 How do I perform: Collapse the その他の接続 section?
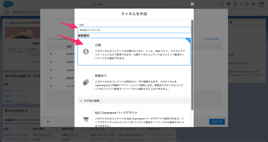81,101
